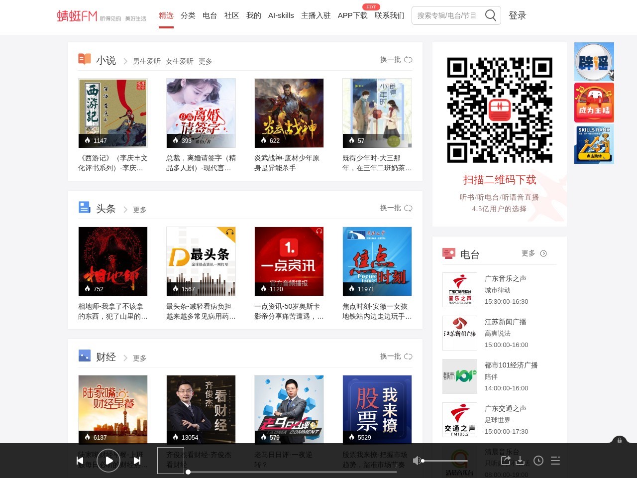Open the share icon in player bar
This screenshot has height=478, width=637.
tap(506, 461)
